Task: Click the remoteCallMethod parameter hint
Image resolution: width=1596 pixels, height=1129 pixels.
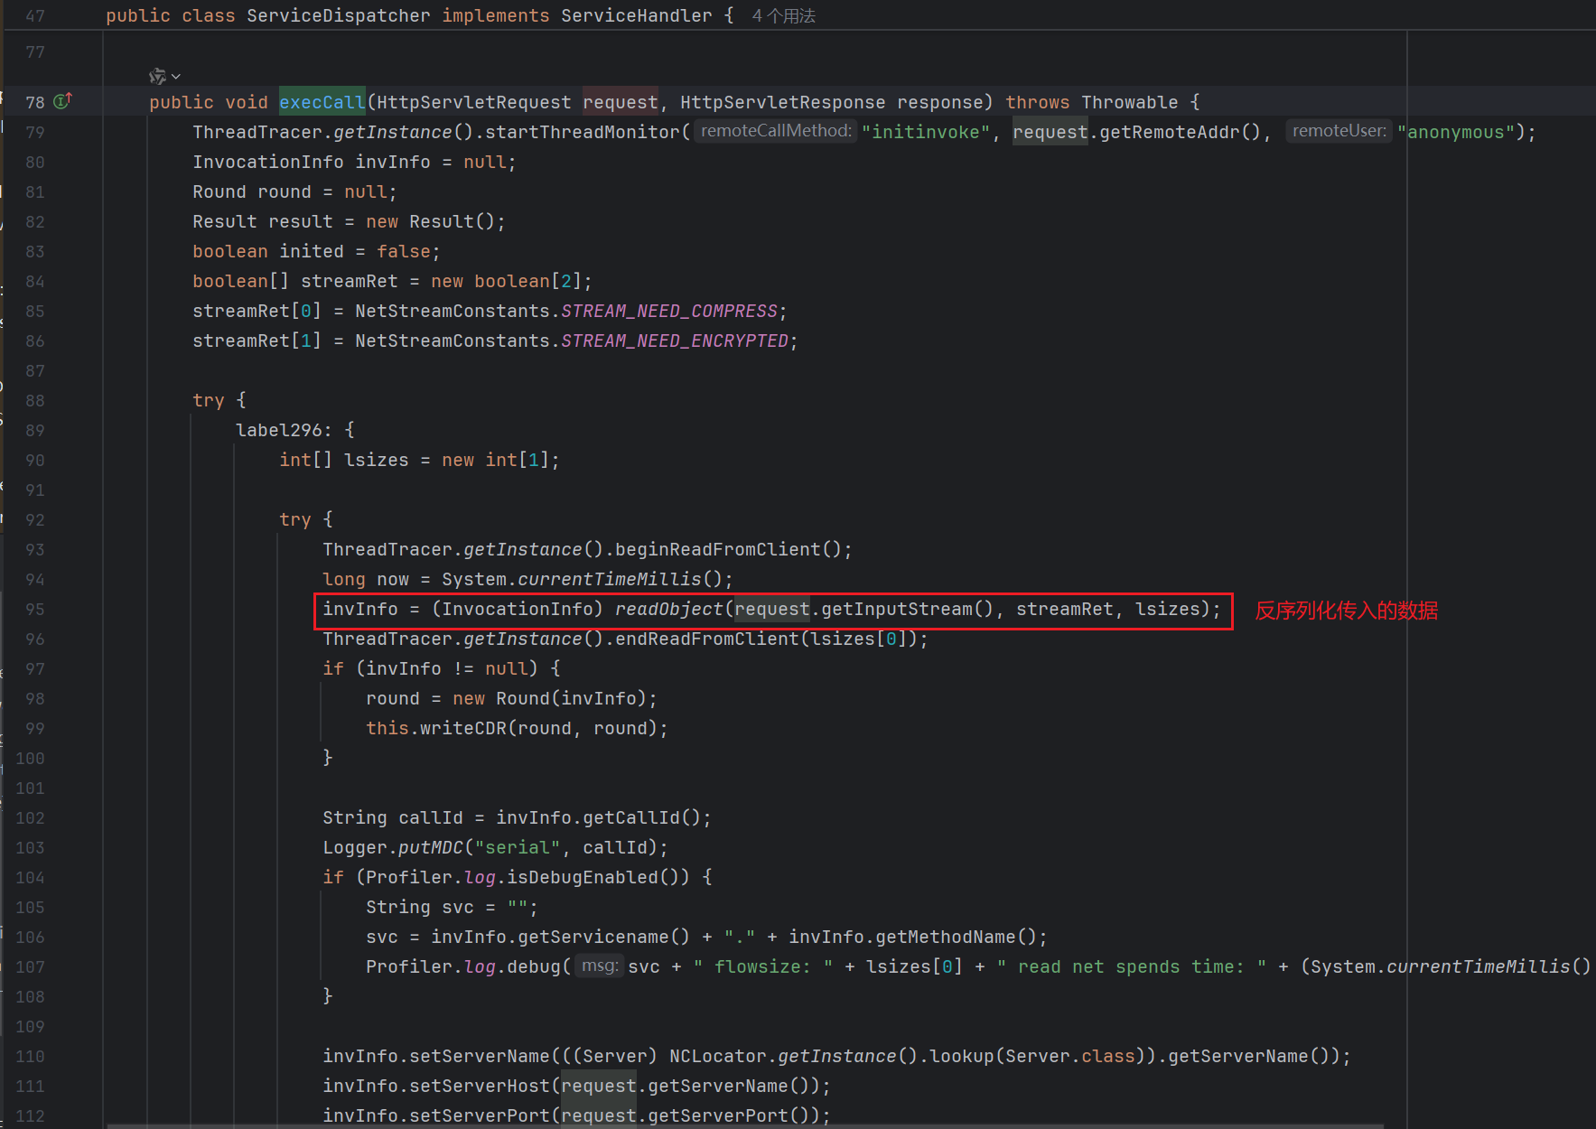Action: 775,131
